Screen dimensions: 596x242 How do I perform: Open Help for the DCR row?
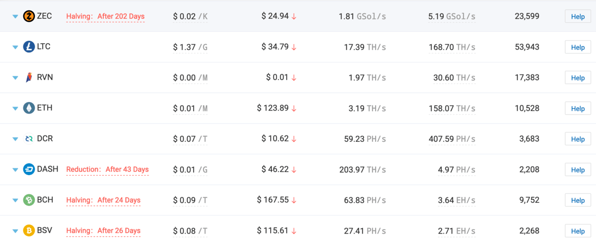[x=578, y=139]
